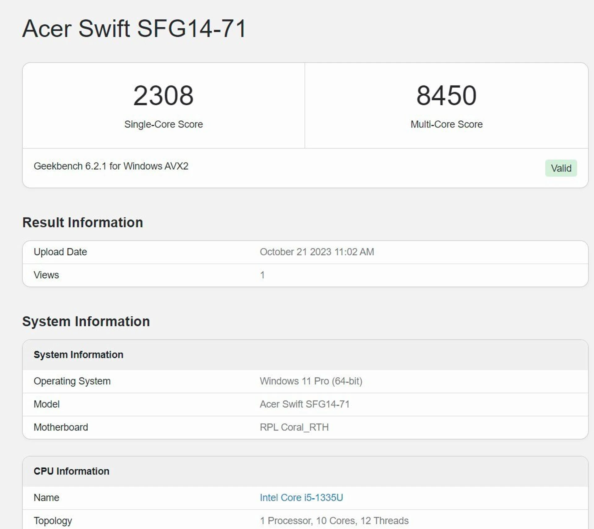Select the 1 Processor, 10 Cores, 12 Threads value
This screenshot has width=594, height=529.
tap(334, 521)
